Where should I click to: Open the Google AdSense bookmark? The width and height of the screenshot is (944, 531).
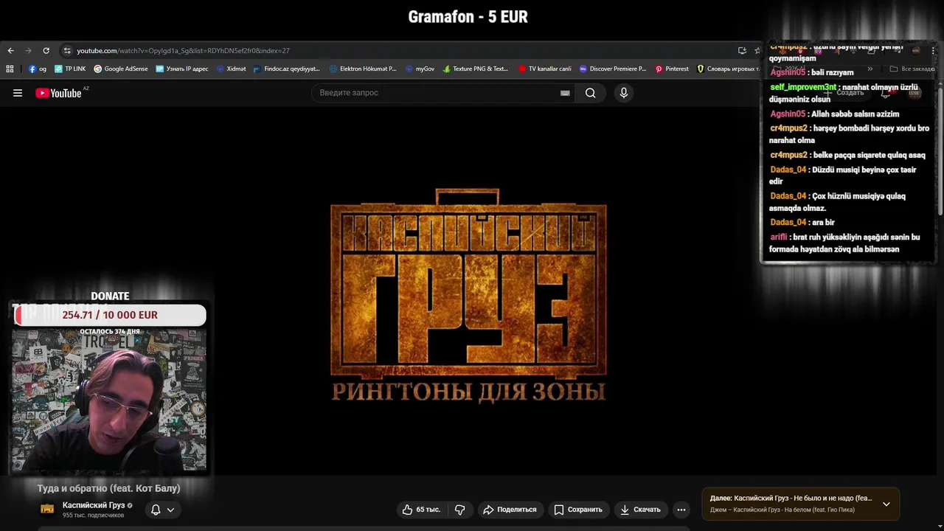pyautogui.click(x=121, y=69)
